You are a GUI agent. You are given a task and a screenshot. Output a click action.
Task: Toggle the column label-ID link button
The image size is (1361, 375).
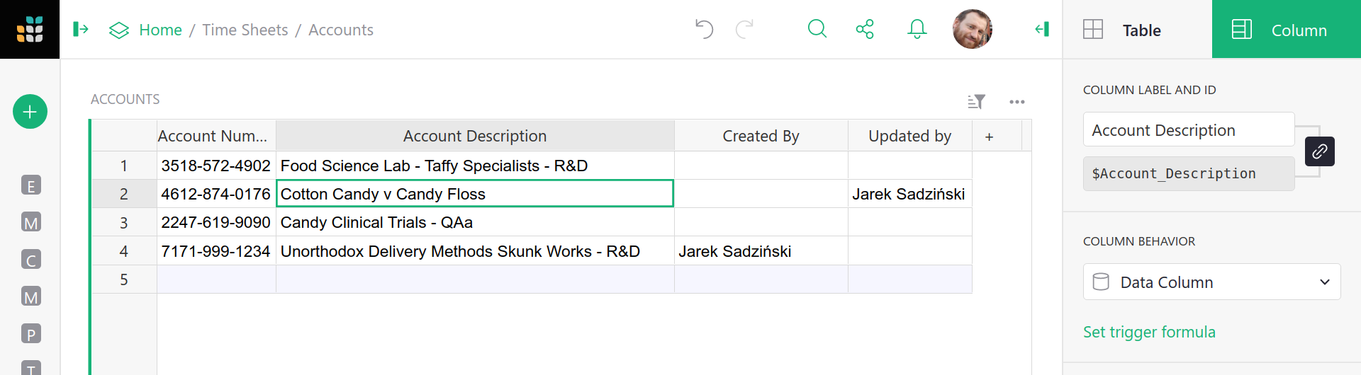[1319, 151]
